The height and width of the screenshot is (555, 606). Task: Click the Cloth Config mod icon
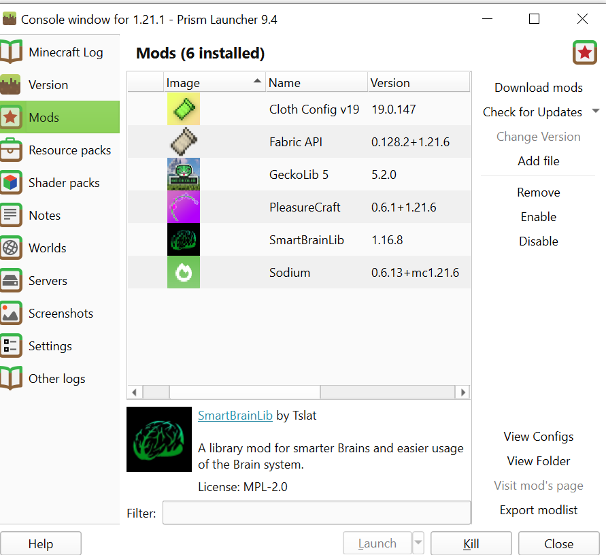pyautogui.click(x=184, y=109)
